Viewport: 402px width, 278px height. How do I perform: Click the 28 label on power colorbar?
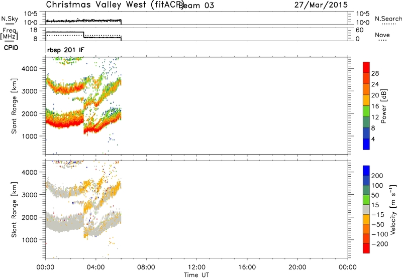coord(375,73)
